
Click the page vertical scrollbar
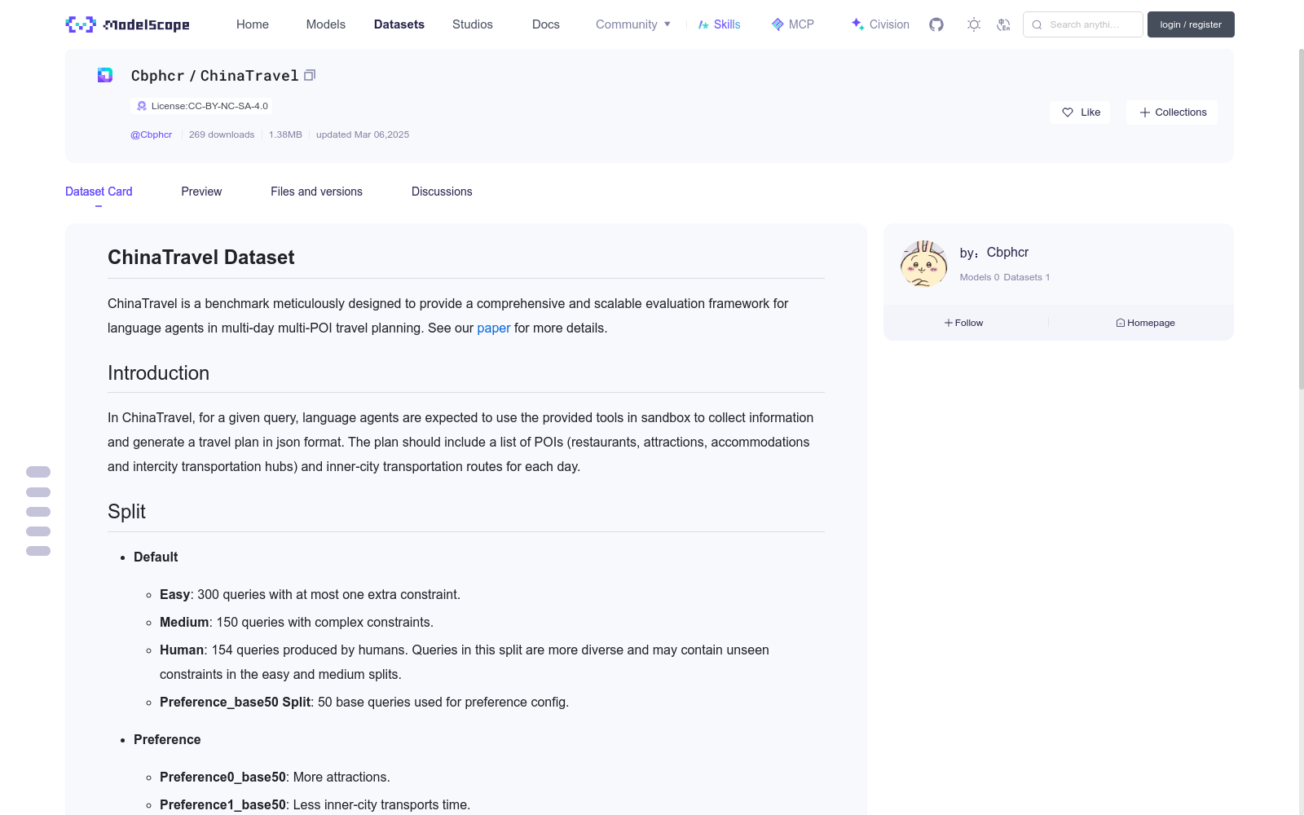coord(1301,220)
